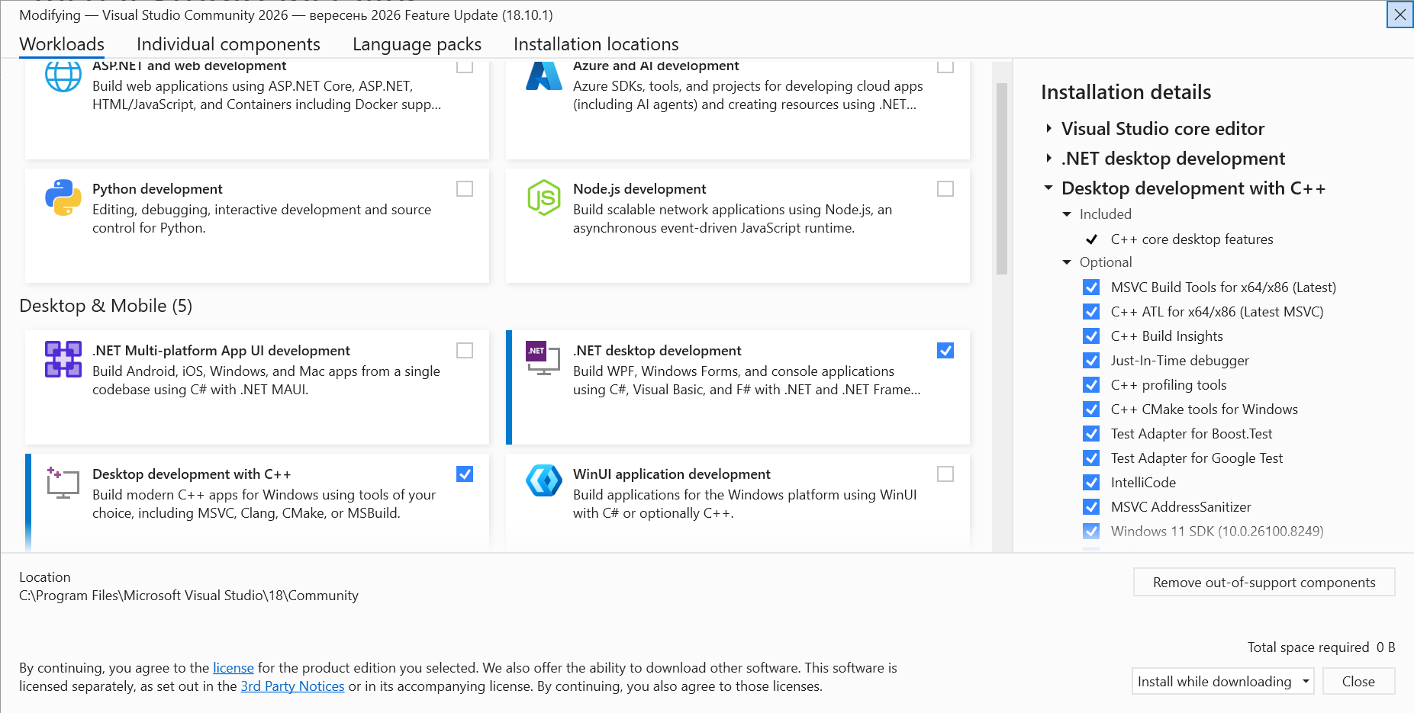Click the Installation details heading
Image resolution: width=1414 pixels, height=713 pixels.
pos(1126,92)
